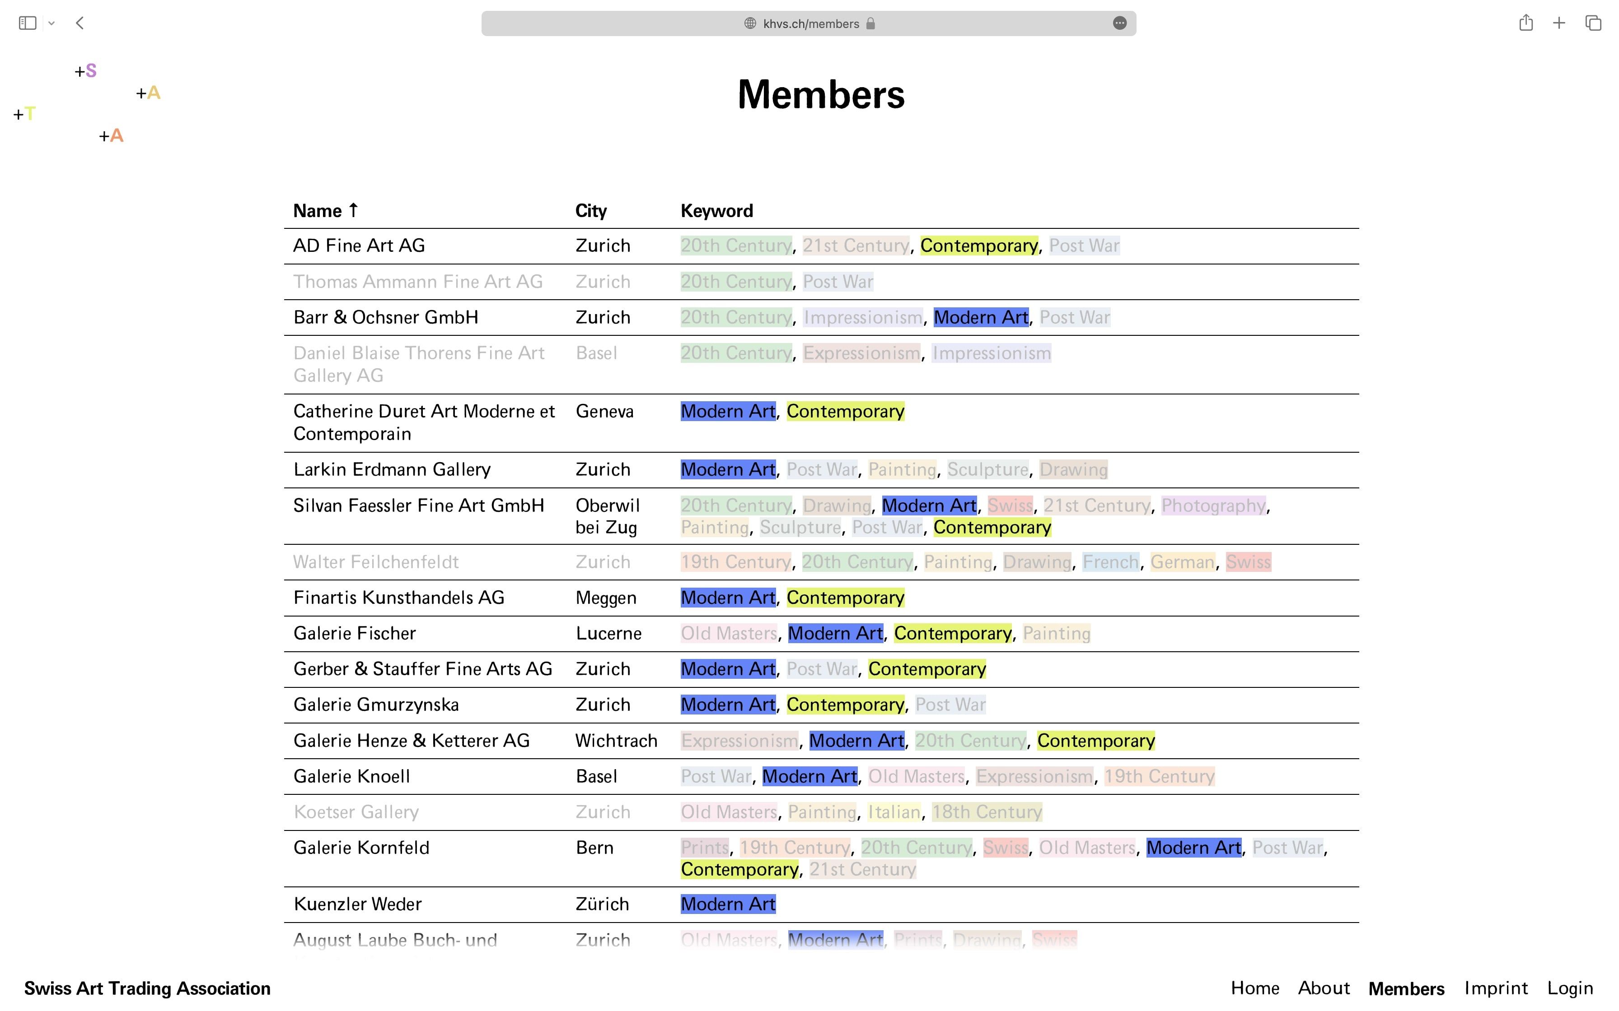Show the tab overview icon
This screenshot has width=1619, height=1011.
pos(1593,23)
